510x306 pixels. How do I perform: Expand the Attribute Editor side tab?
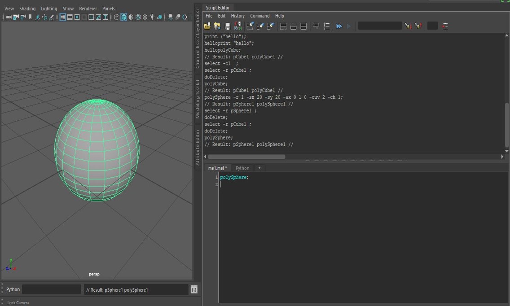(x=198, y=147)
